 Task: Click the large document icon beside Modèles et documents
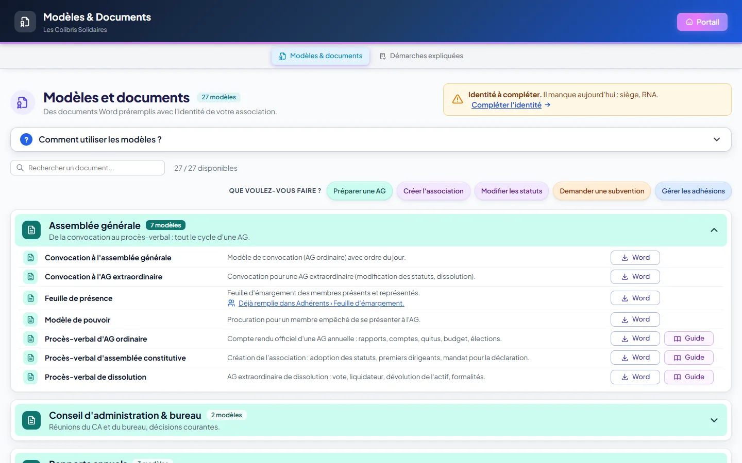coord(23,102)
